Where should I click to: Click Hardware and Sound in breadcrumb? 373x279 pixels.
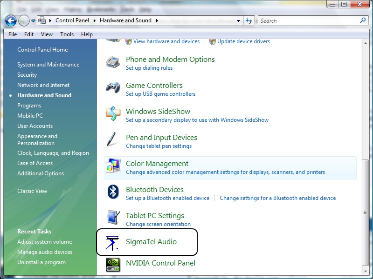click(x=125, y=20)
